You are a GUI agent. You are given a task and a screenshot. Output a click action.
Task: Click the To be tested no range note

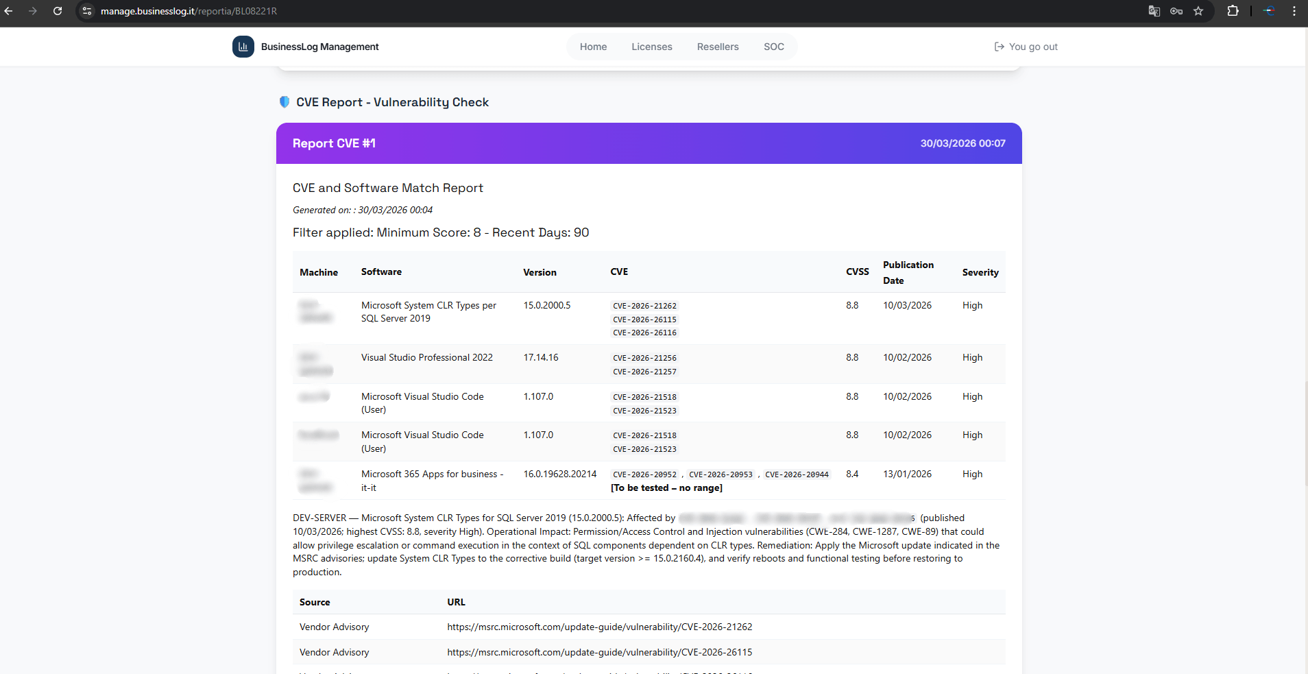pos(666,488)
